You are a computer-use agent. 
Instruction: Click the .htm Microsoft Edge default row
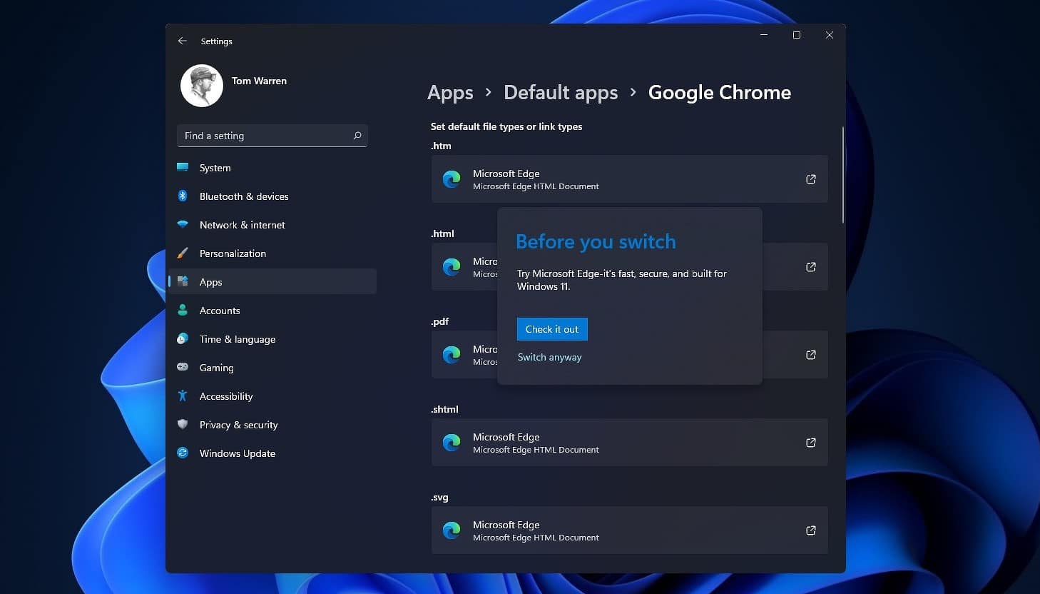click(x=630, y=179)
